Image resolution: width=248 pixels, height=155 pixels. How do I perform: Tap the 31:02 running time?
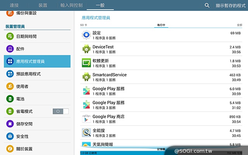[x=236, y=108]
